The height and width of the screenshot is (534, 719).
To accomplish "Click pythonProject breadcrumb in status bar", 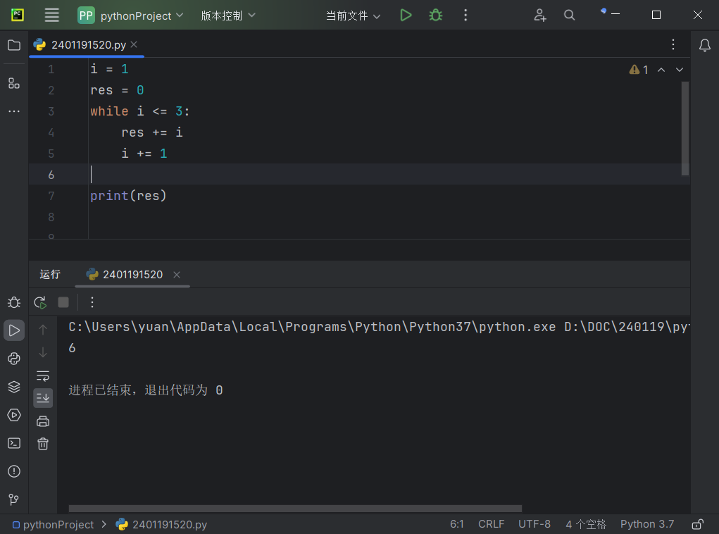I will [x=54, y=524].
